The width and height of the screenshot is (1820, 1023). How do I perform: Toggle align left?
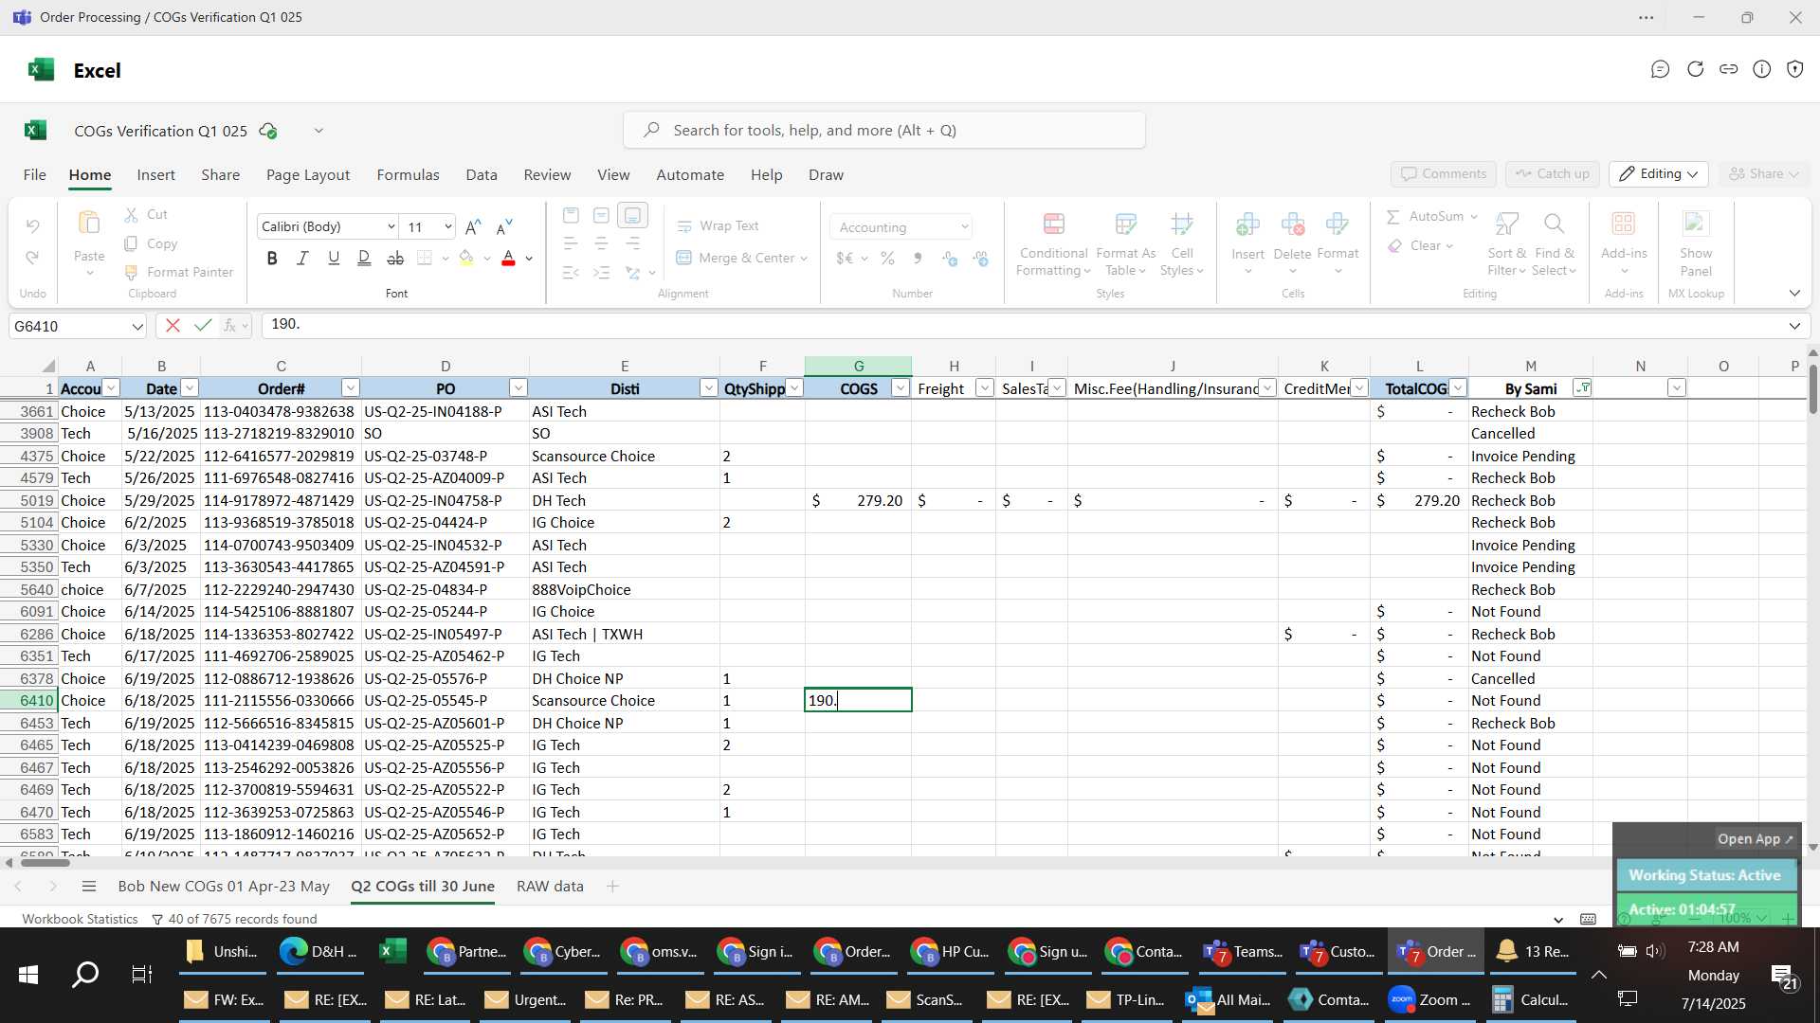tap(571, 244)
